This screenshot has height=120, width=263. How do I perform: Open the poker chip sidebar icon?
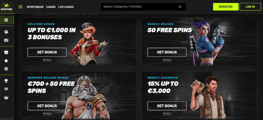(x=6, y=69)
